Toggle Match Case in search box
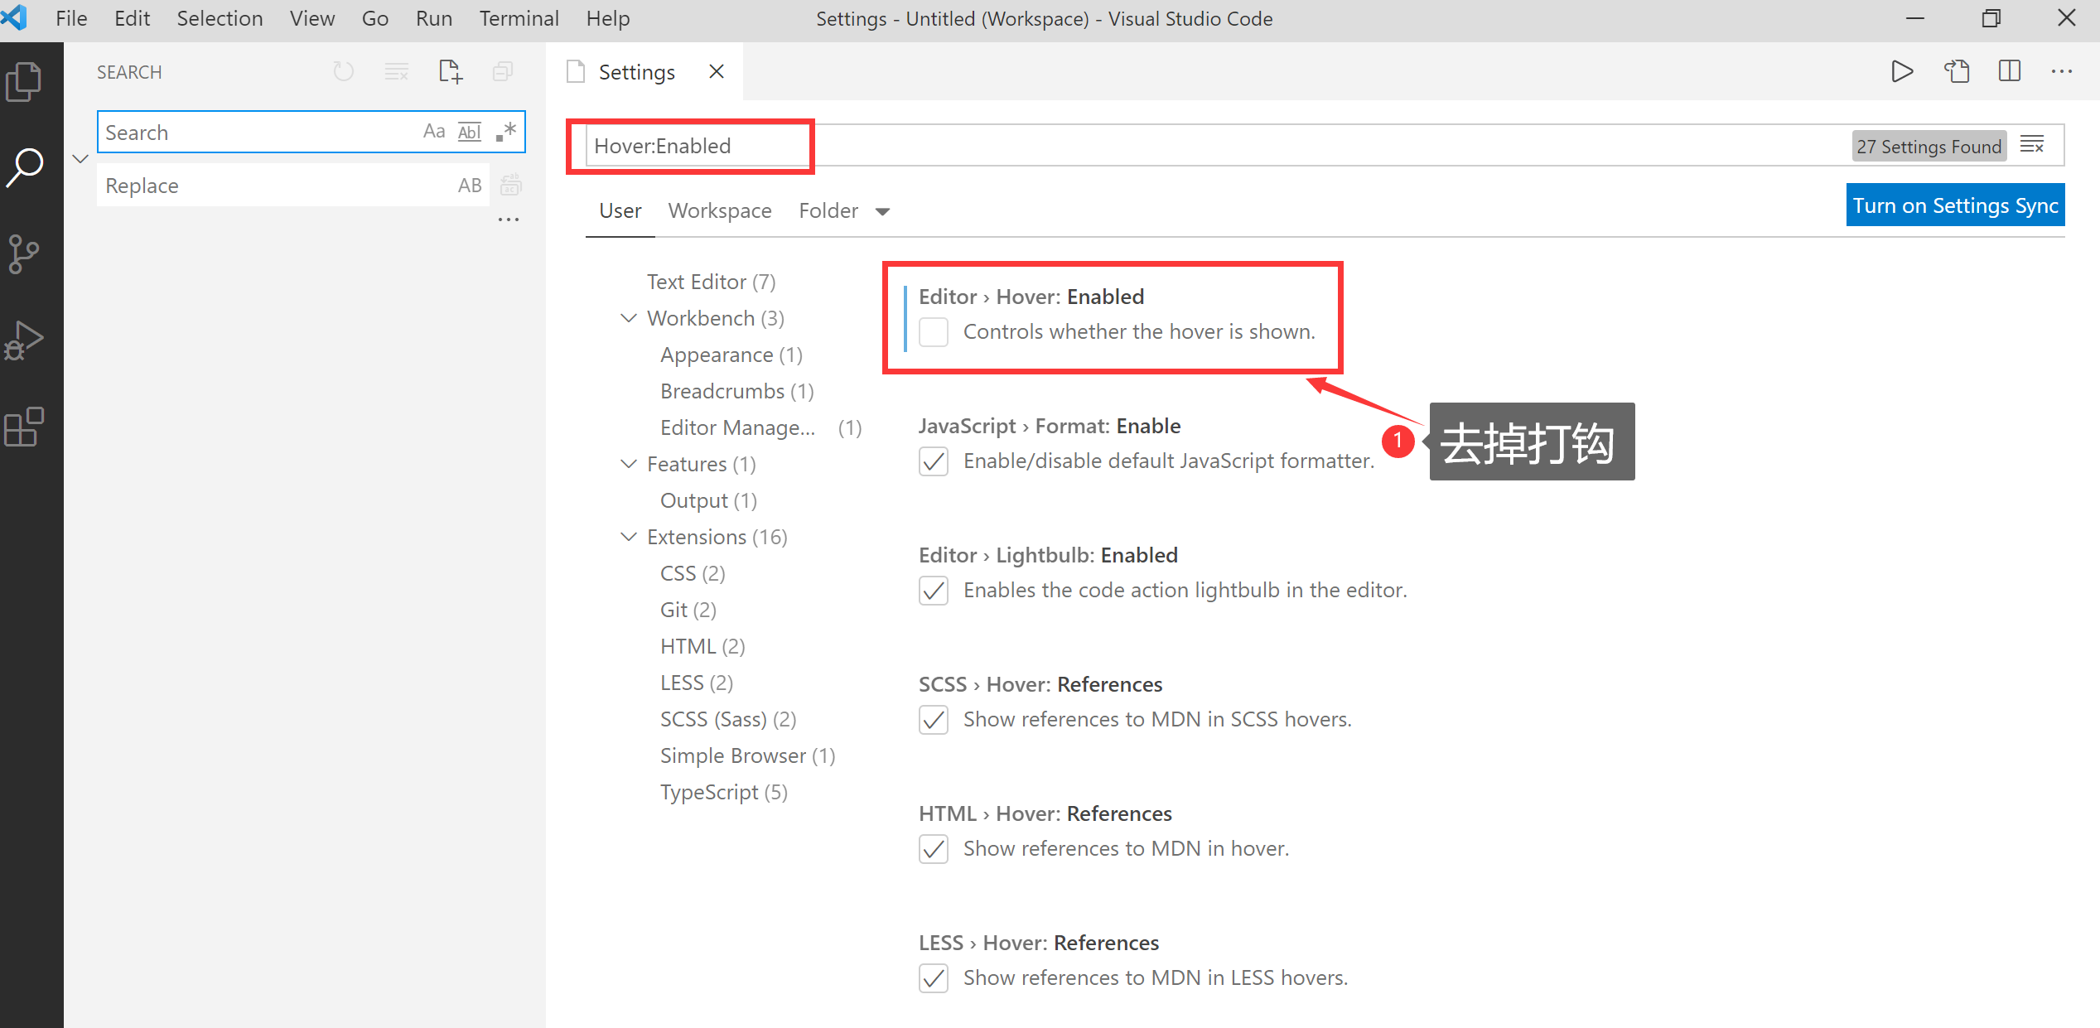This screenshot has height=1028, width=2100. [433, 132]
